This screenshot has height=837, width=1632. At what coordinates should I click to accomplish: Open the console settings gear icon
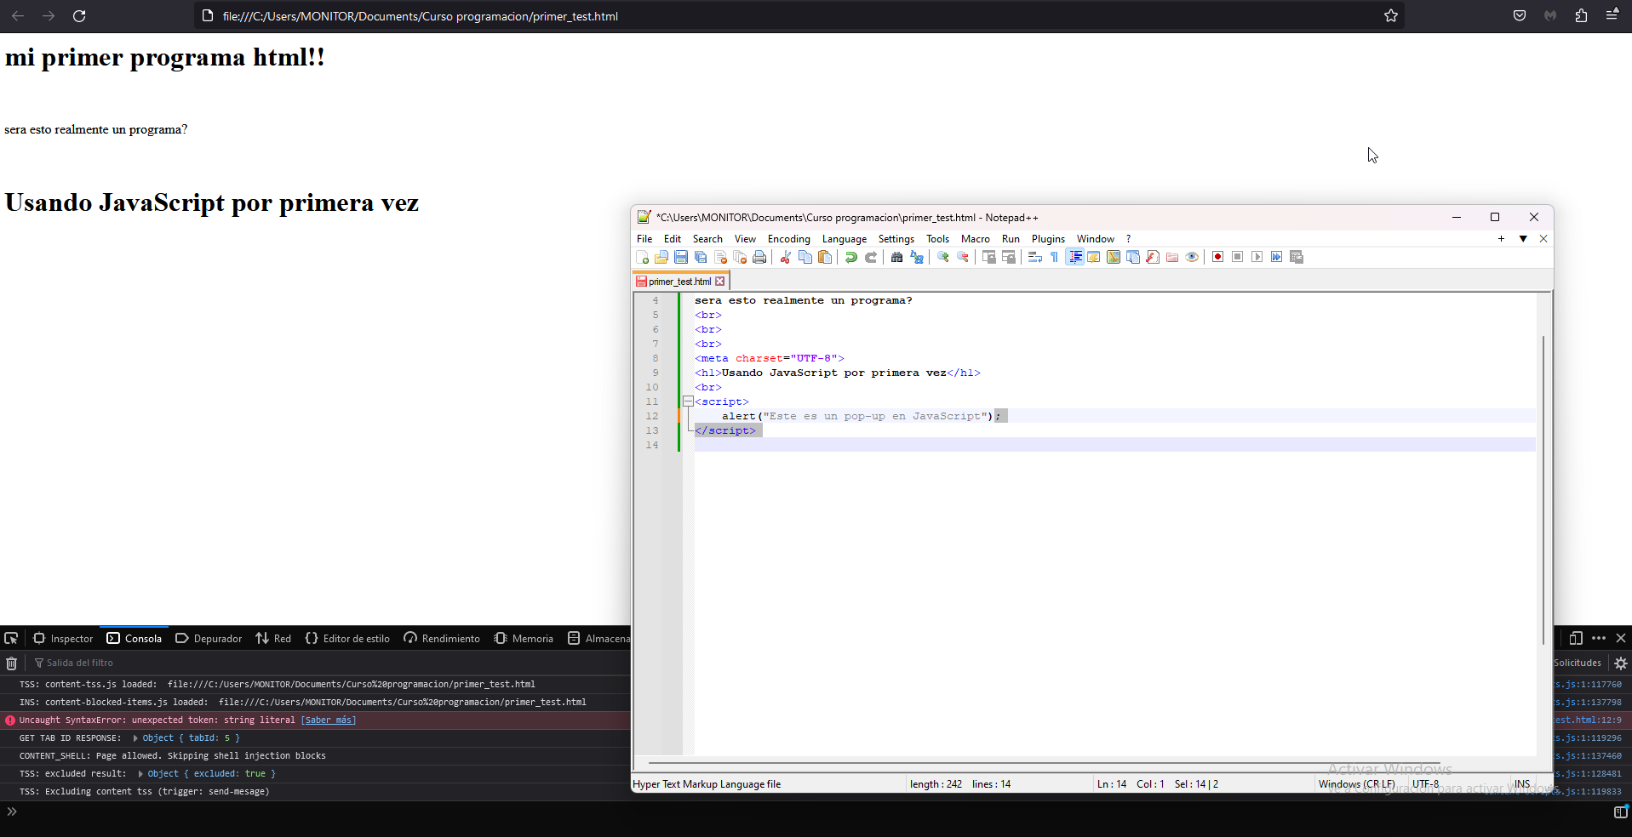coord(1621,663)
